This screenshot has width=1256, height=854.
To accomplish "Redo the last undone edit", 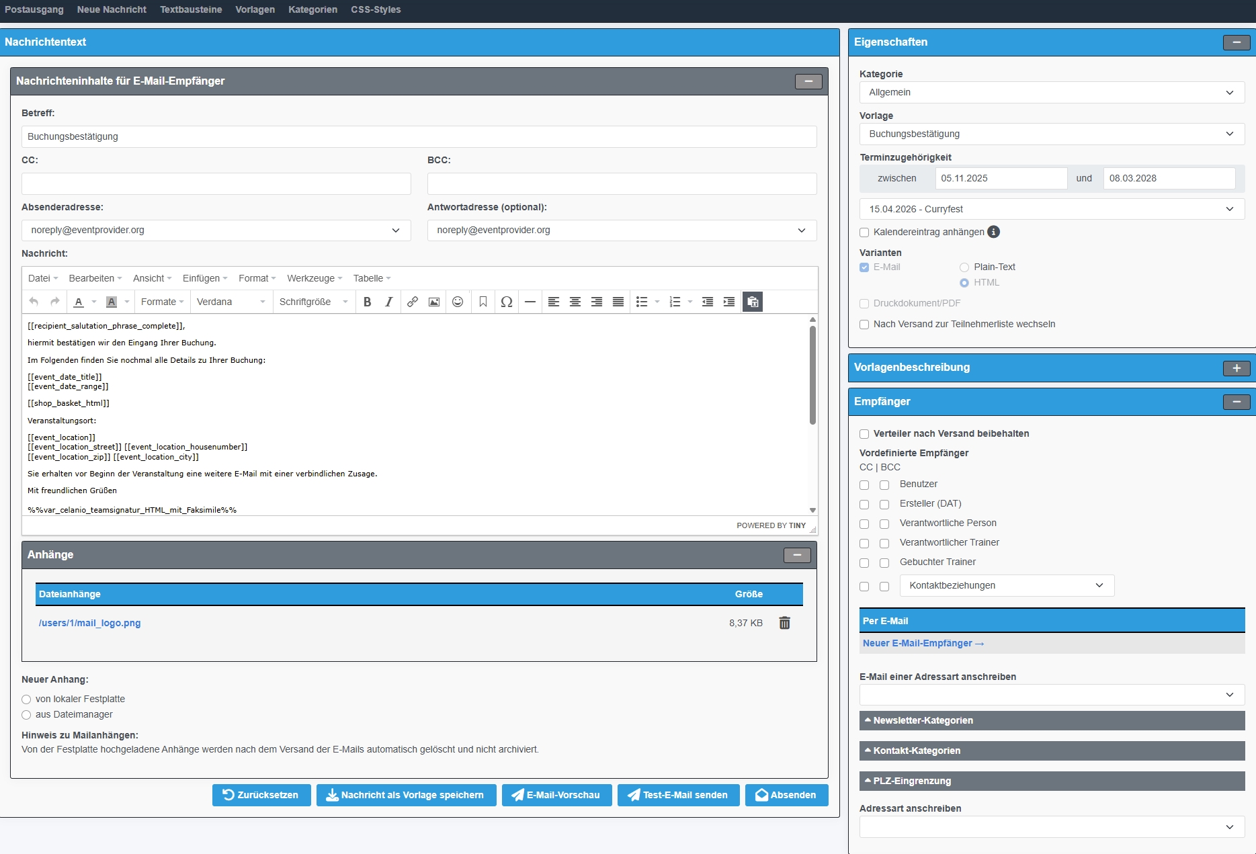I will (55, 302).
